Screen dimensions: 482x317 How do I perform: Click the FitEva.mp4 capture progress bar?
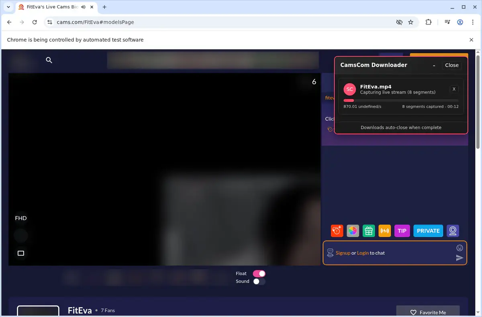point(401,100)
